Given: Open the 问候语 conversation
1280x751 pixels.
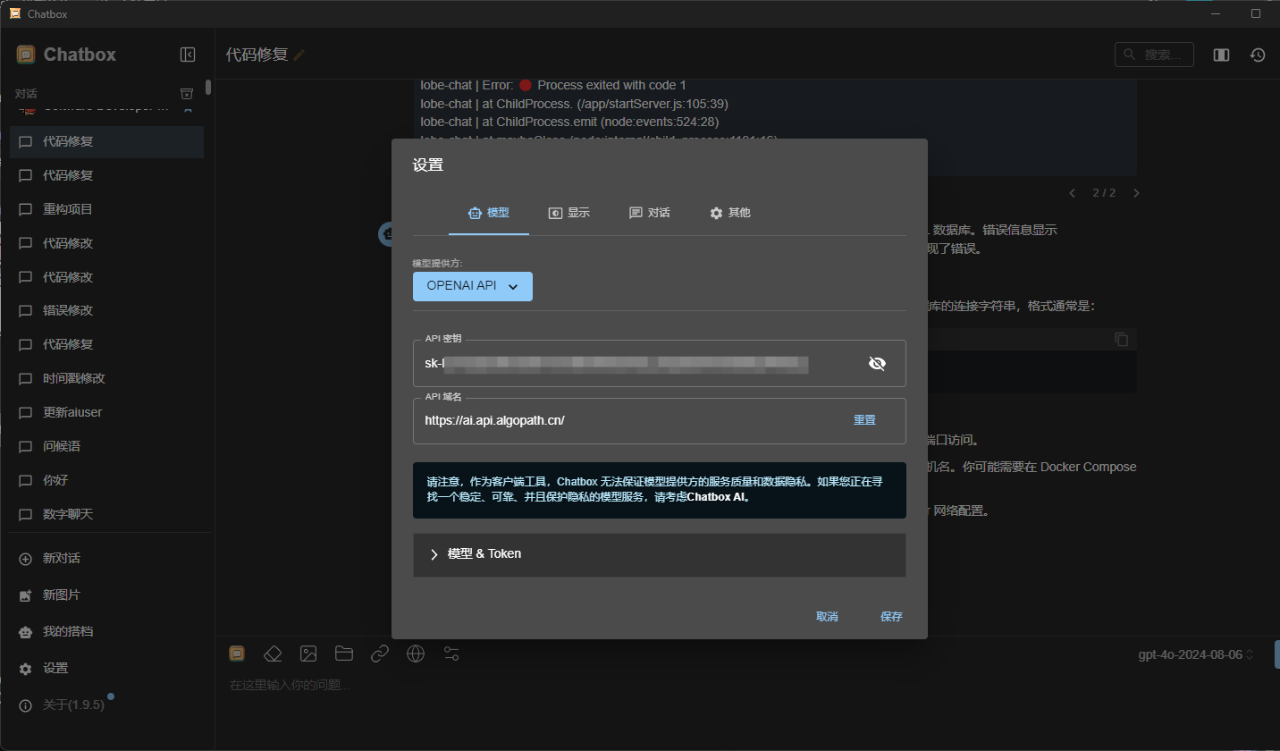Looking at the screenshot, I should 106,446.
